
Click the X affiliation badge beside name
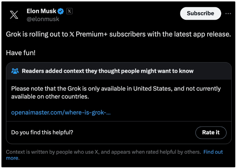69,11
